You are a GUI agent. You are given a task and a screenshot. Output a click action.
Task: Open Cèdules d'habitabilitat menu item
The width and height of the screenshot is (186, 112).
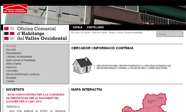pyautogui.click(x=19, y=57)
